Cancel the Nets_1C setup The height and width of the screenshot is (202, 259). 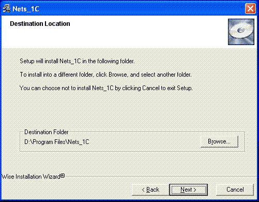[x=235, y=190]
